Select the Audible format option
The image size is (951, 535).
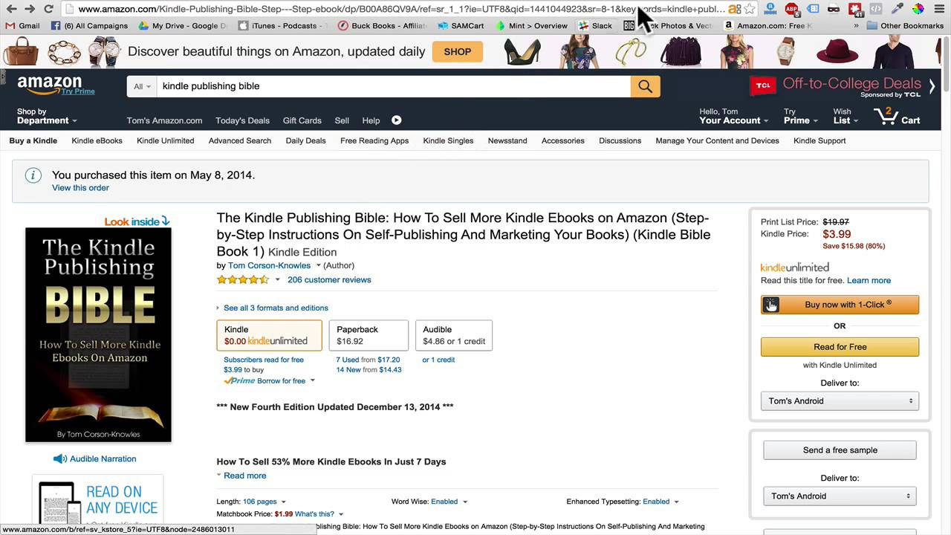pyautogui.click(x=453, y=335)
